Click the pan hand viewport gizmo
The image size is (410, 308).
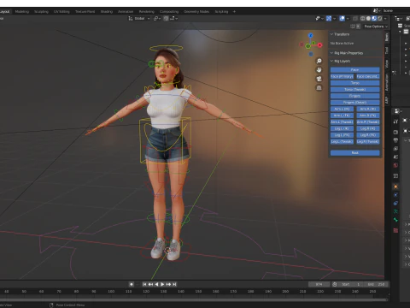click(319, 70)
